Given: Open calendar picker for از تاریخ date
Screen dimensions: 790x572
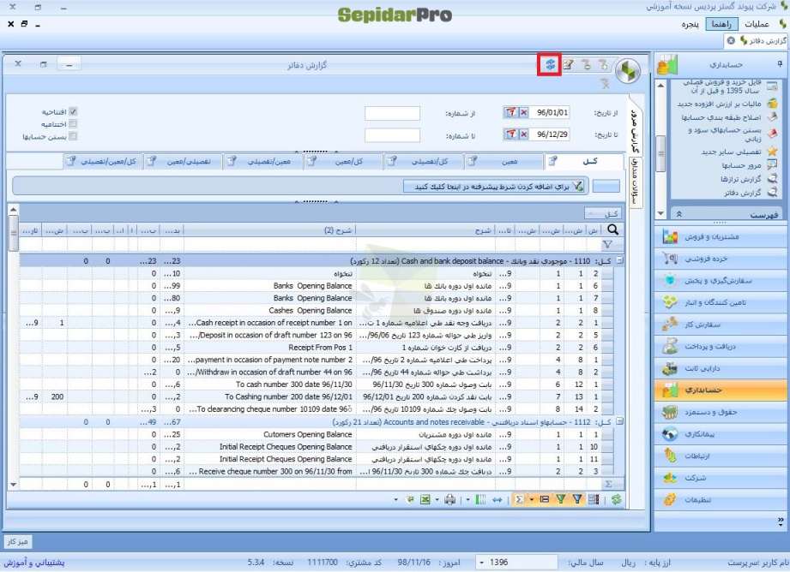Looking at the screenshot, I should click(x=511, y=112).
